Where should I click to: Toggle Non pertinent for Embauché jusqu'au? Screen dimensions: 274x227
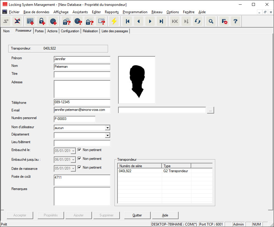pyautogui.click(x=79, y=159)
